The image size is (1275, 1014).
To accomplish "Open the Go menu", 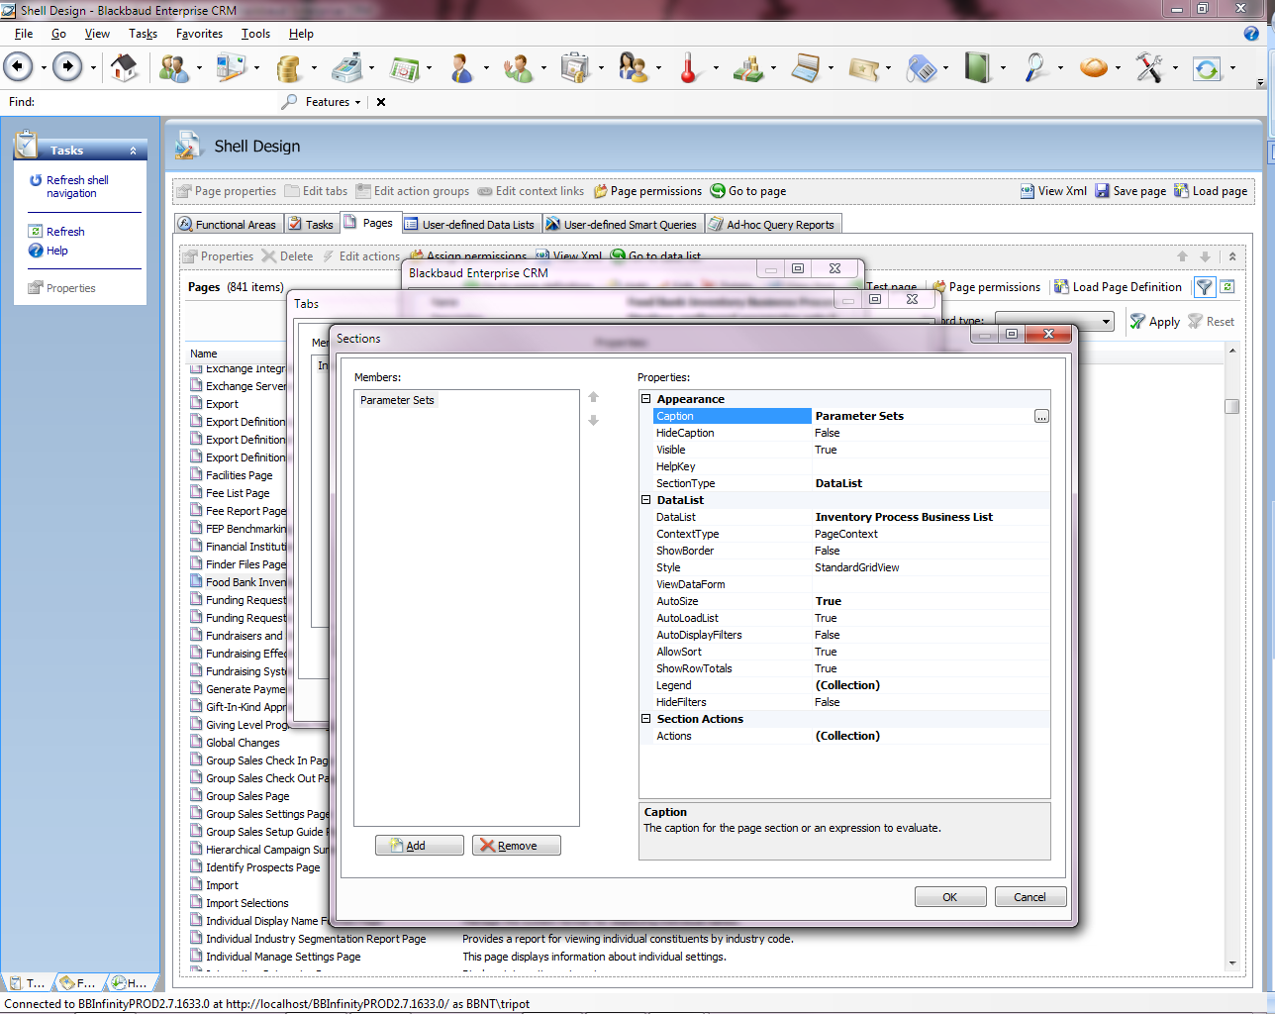I will click(x=58, y=34).
